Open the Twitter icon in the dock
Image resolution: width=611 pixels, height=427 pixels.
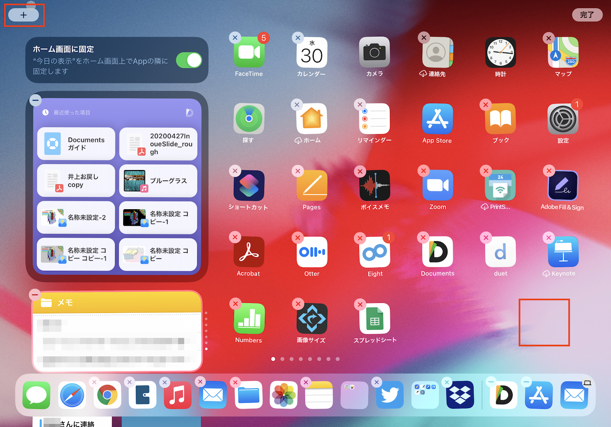point(390,395)
